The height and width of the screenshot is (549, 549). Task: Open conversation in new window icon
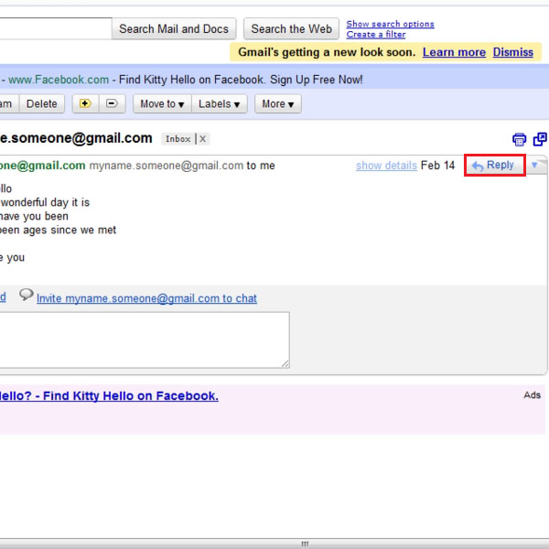540,139
